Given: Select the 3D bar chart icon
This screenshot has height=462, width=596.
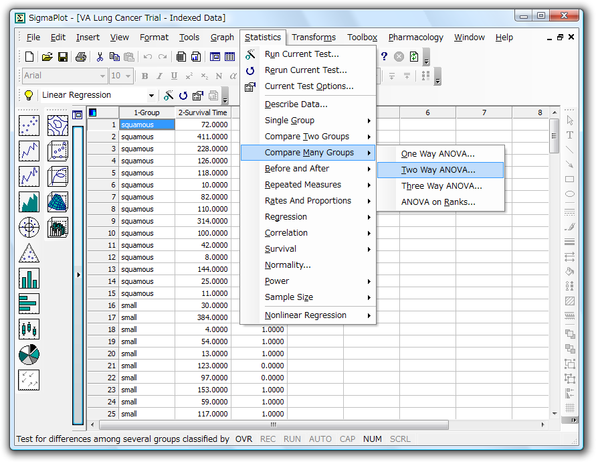Looking at the screenshot, I should click(x=58, y=227).
